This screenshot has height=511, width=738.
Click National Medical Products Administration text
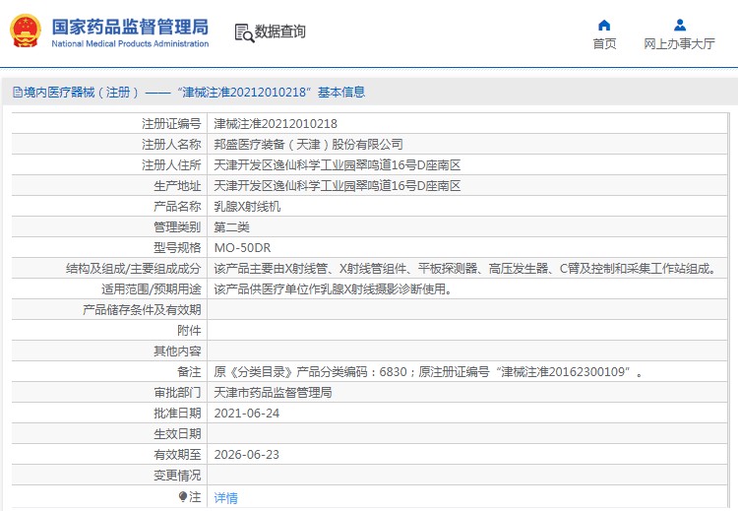(130, 43)
